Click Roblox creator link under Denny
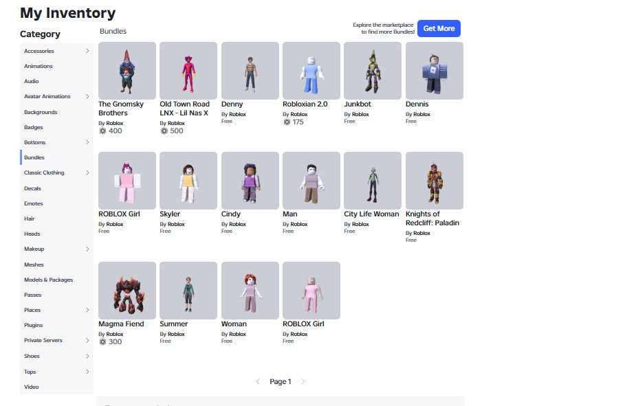 (238, 114)
